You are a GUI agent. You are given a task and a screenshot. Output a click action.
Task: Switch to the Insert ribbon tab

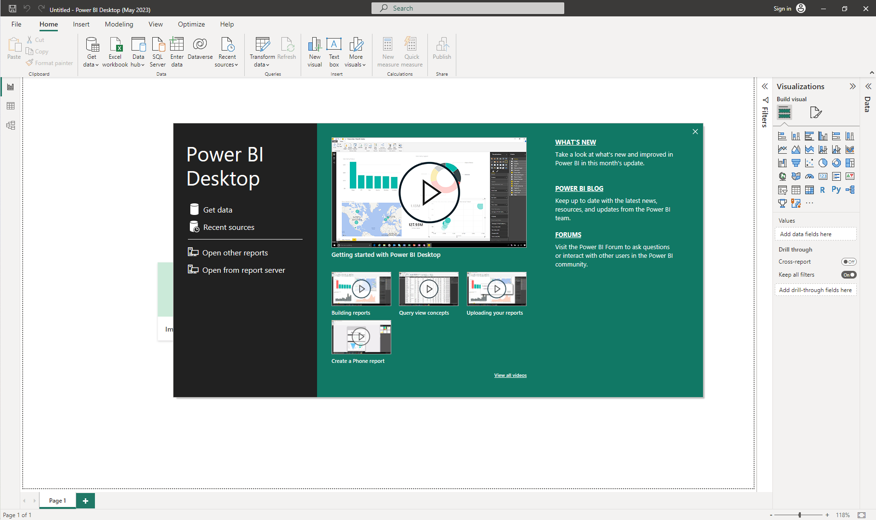point(81,24)
